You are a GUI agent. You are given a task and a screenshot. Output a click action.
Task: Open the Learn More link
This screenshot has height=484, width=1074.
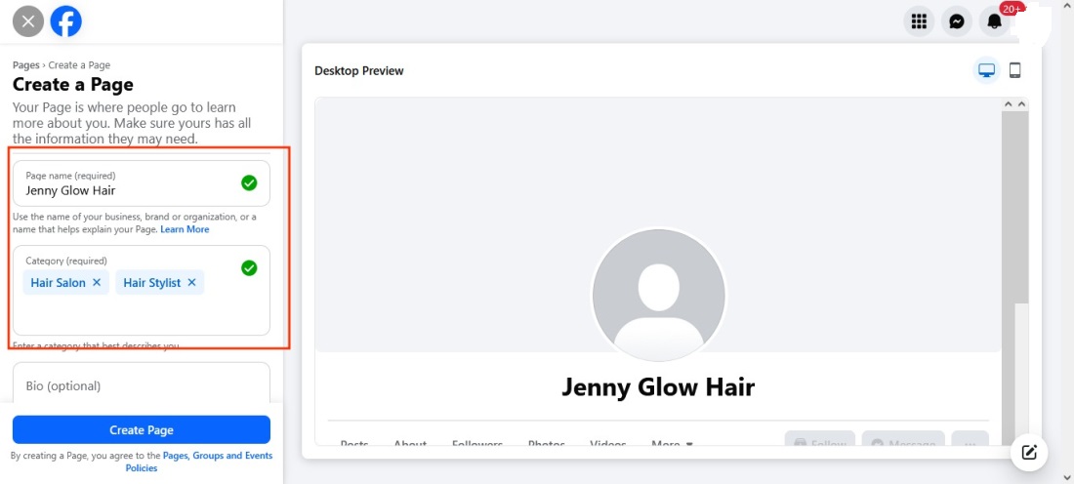(x=185, y=229)
